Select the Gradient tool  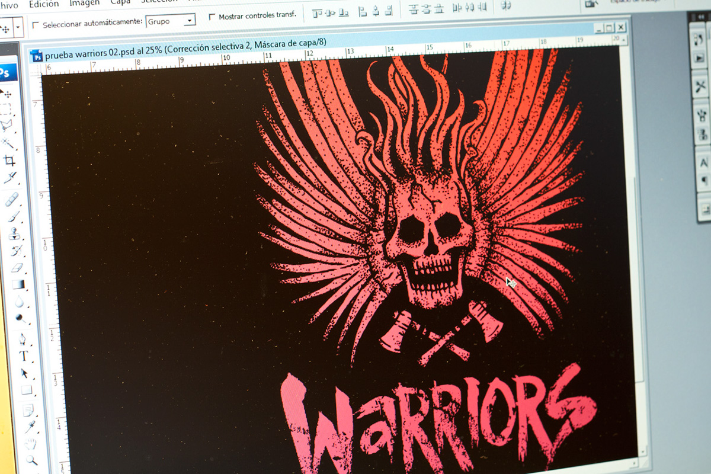[x=18, y=285]
